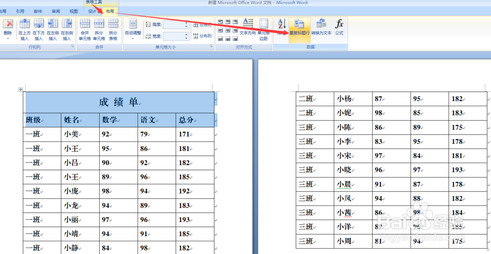
Task: Click the 小妮 cell on second page
Action: pyautogui.click(x=353, y=113)
